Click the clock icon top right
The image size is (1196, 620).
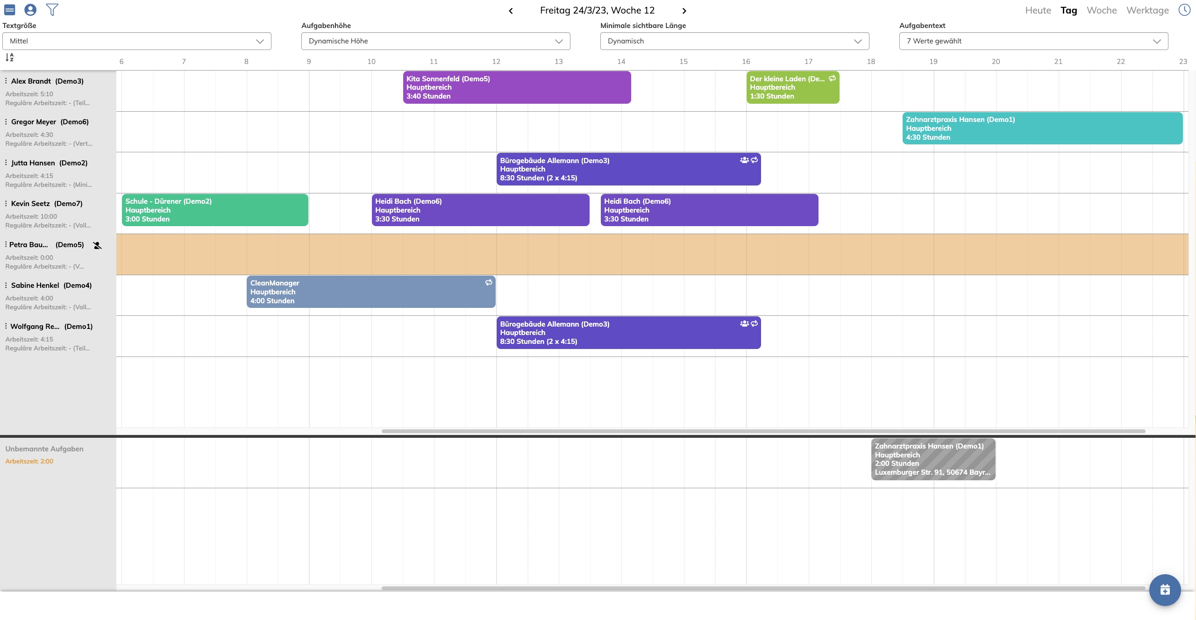1184,10
